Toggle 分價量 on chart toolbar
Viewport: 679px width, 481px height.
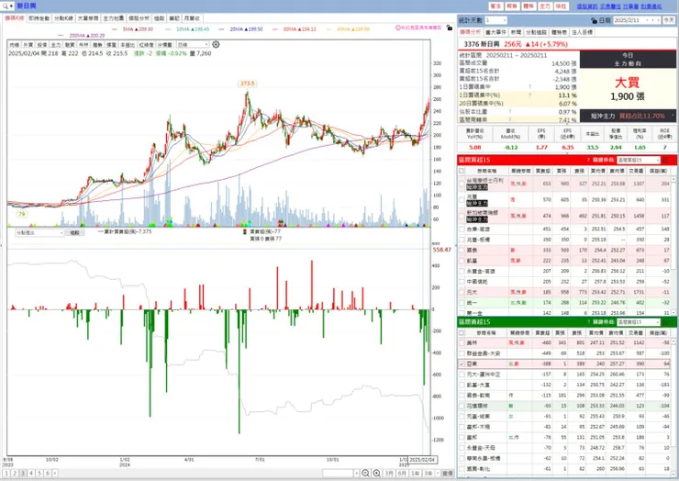pos(165,45)
